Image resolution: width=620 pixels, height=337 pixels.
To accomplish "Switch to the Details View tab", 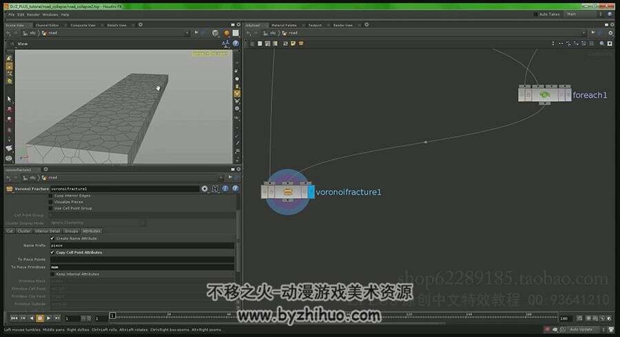I will point(116,25).
